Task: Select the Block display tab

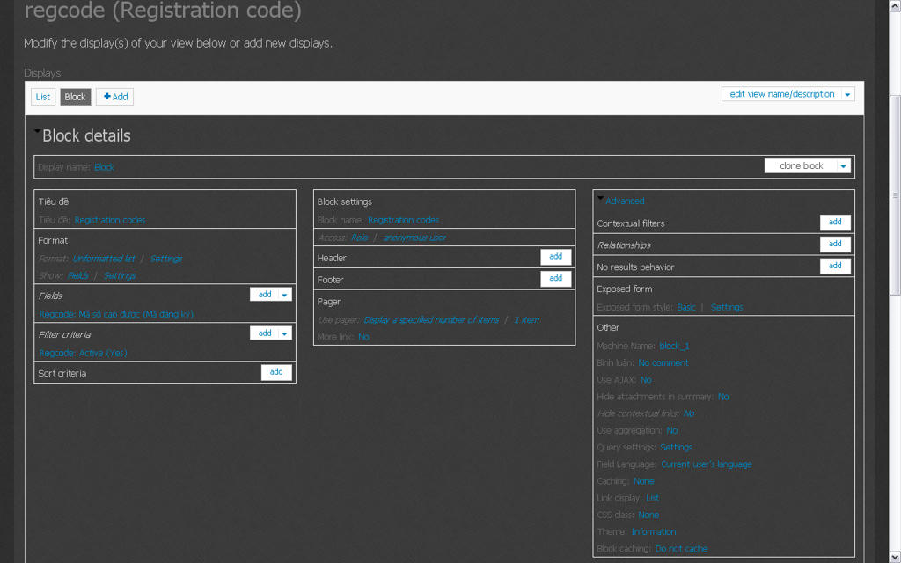Action: [x=76, y=97]
